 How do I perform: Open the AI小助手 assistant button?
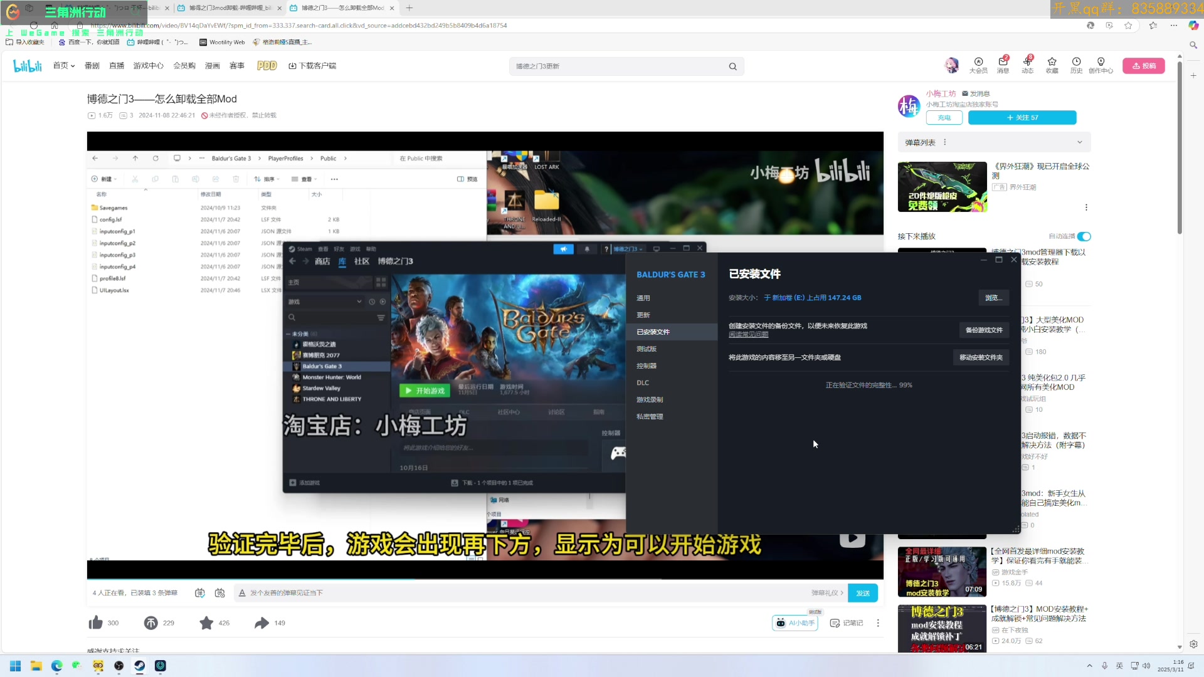[x=795, y=622]
